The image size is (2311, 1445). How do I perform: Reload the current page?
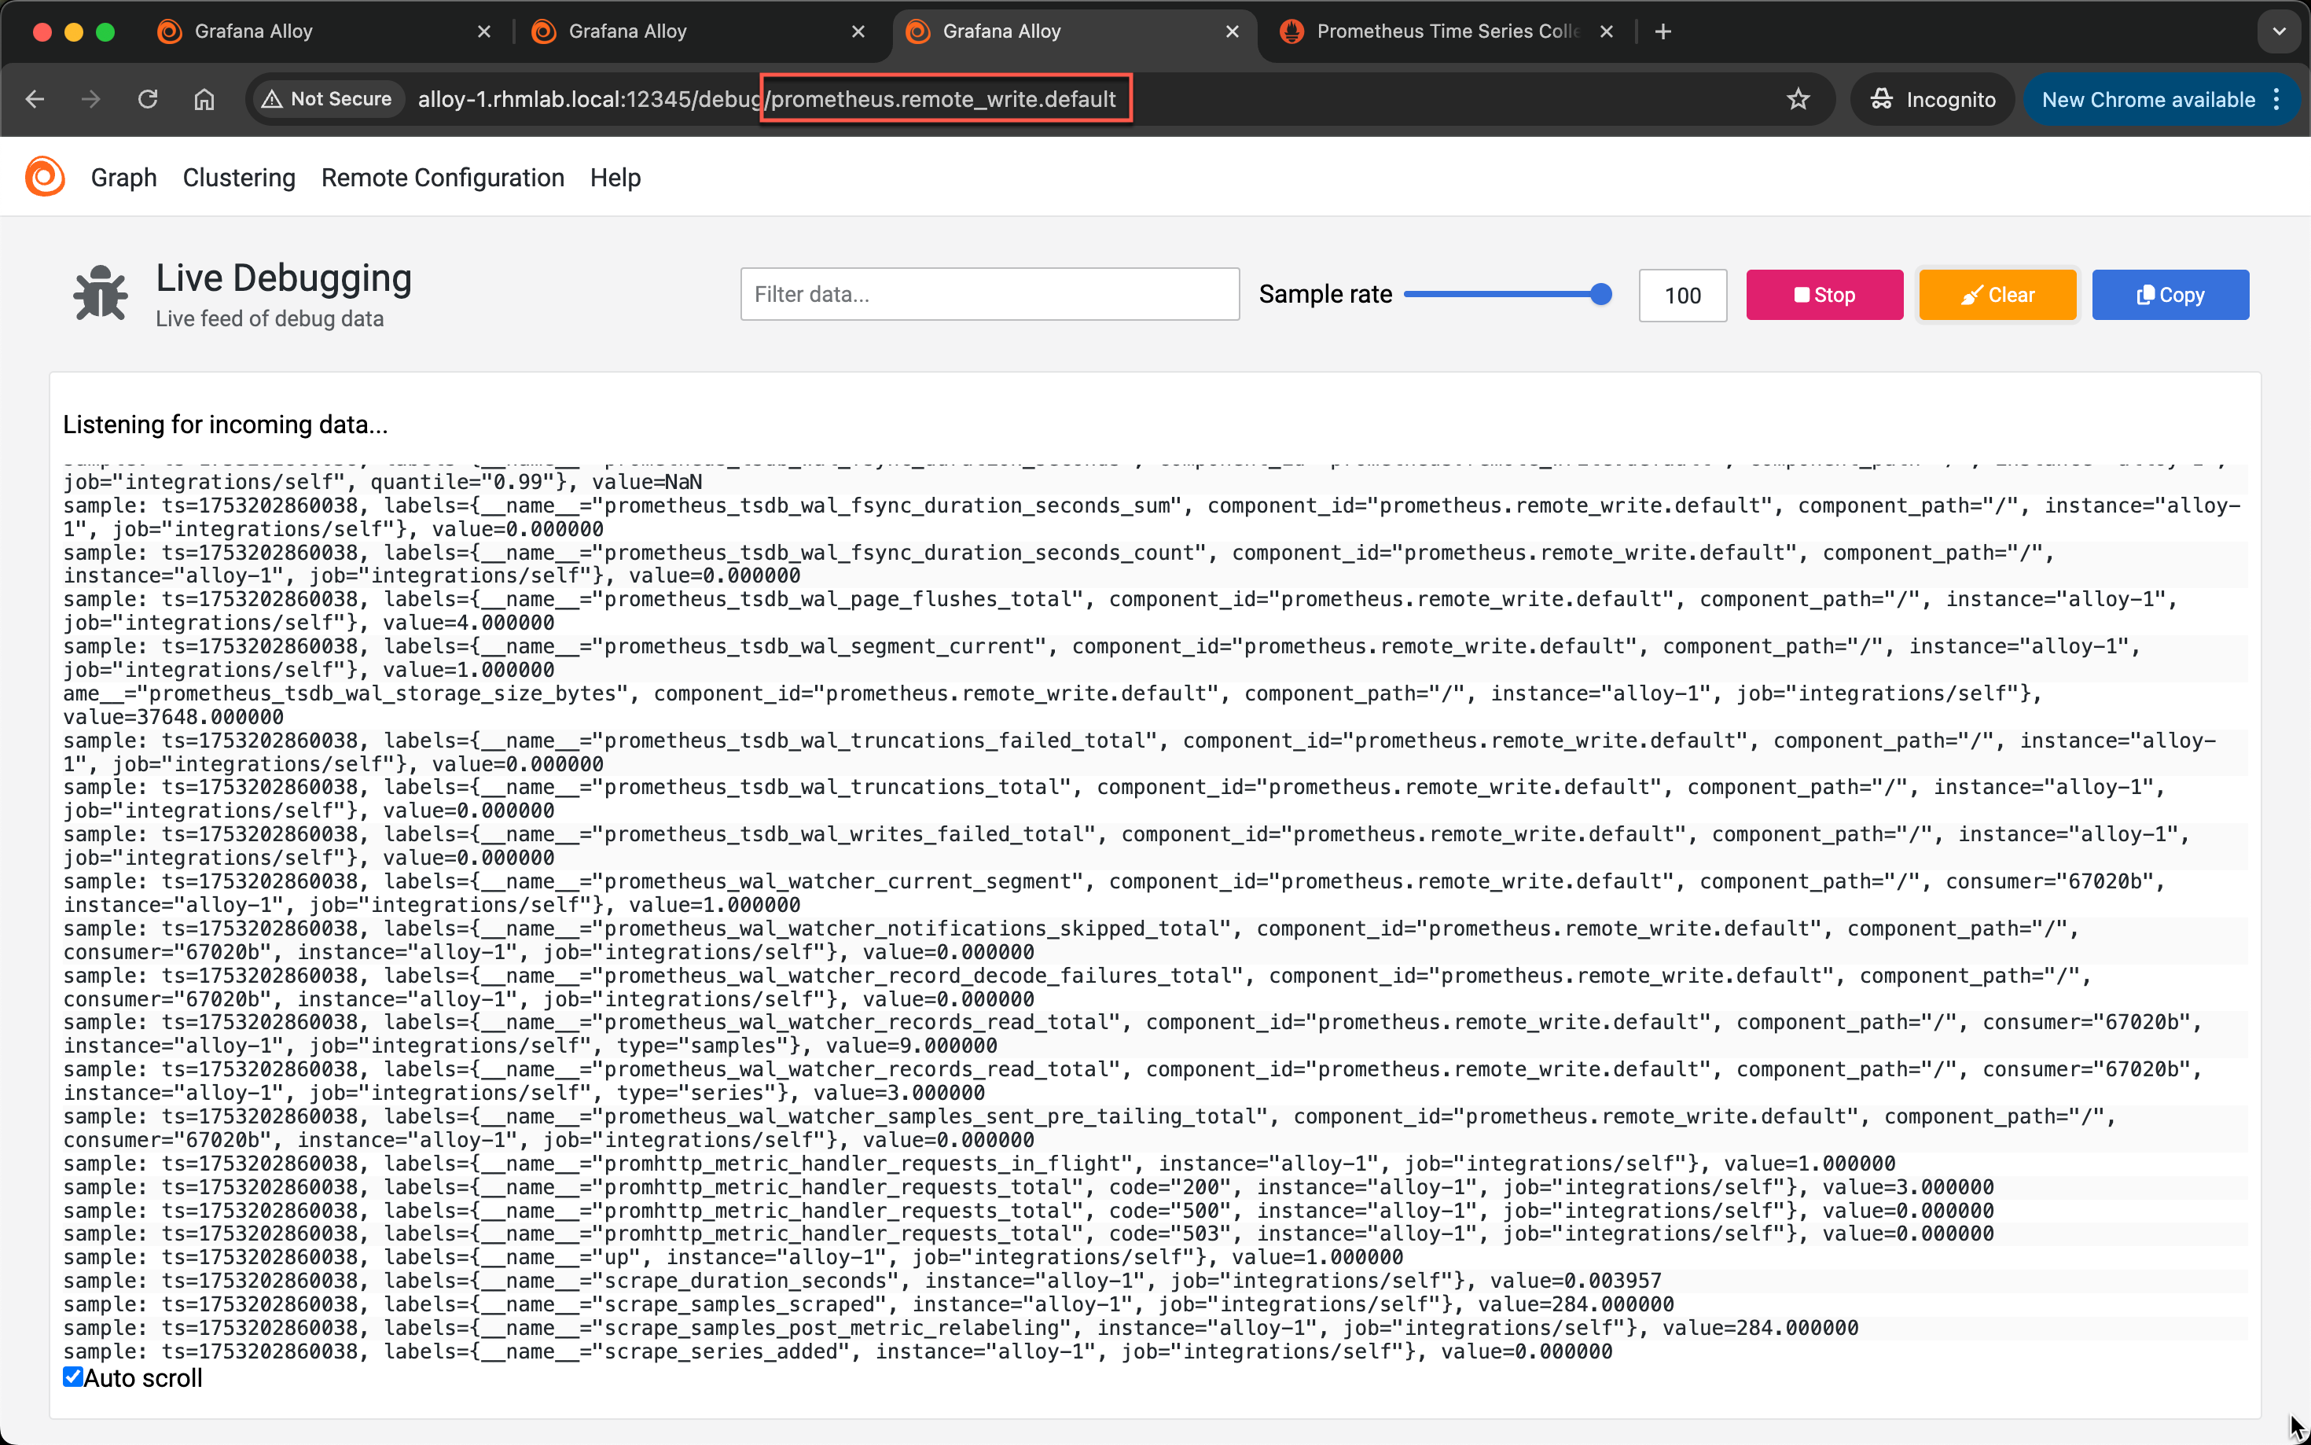click(147, 99)
